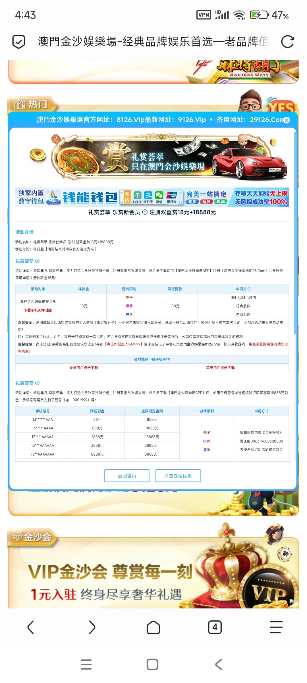Click the 点击办理优惠 button
Image resolution: width=307 pixels, height=683 pixels.
pos(178,476)
